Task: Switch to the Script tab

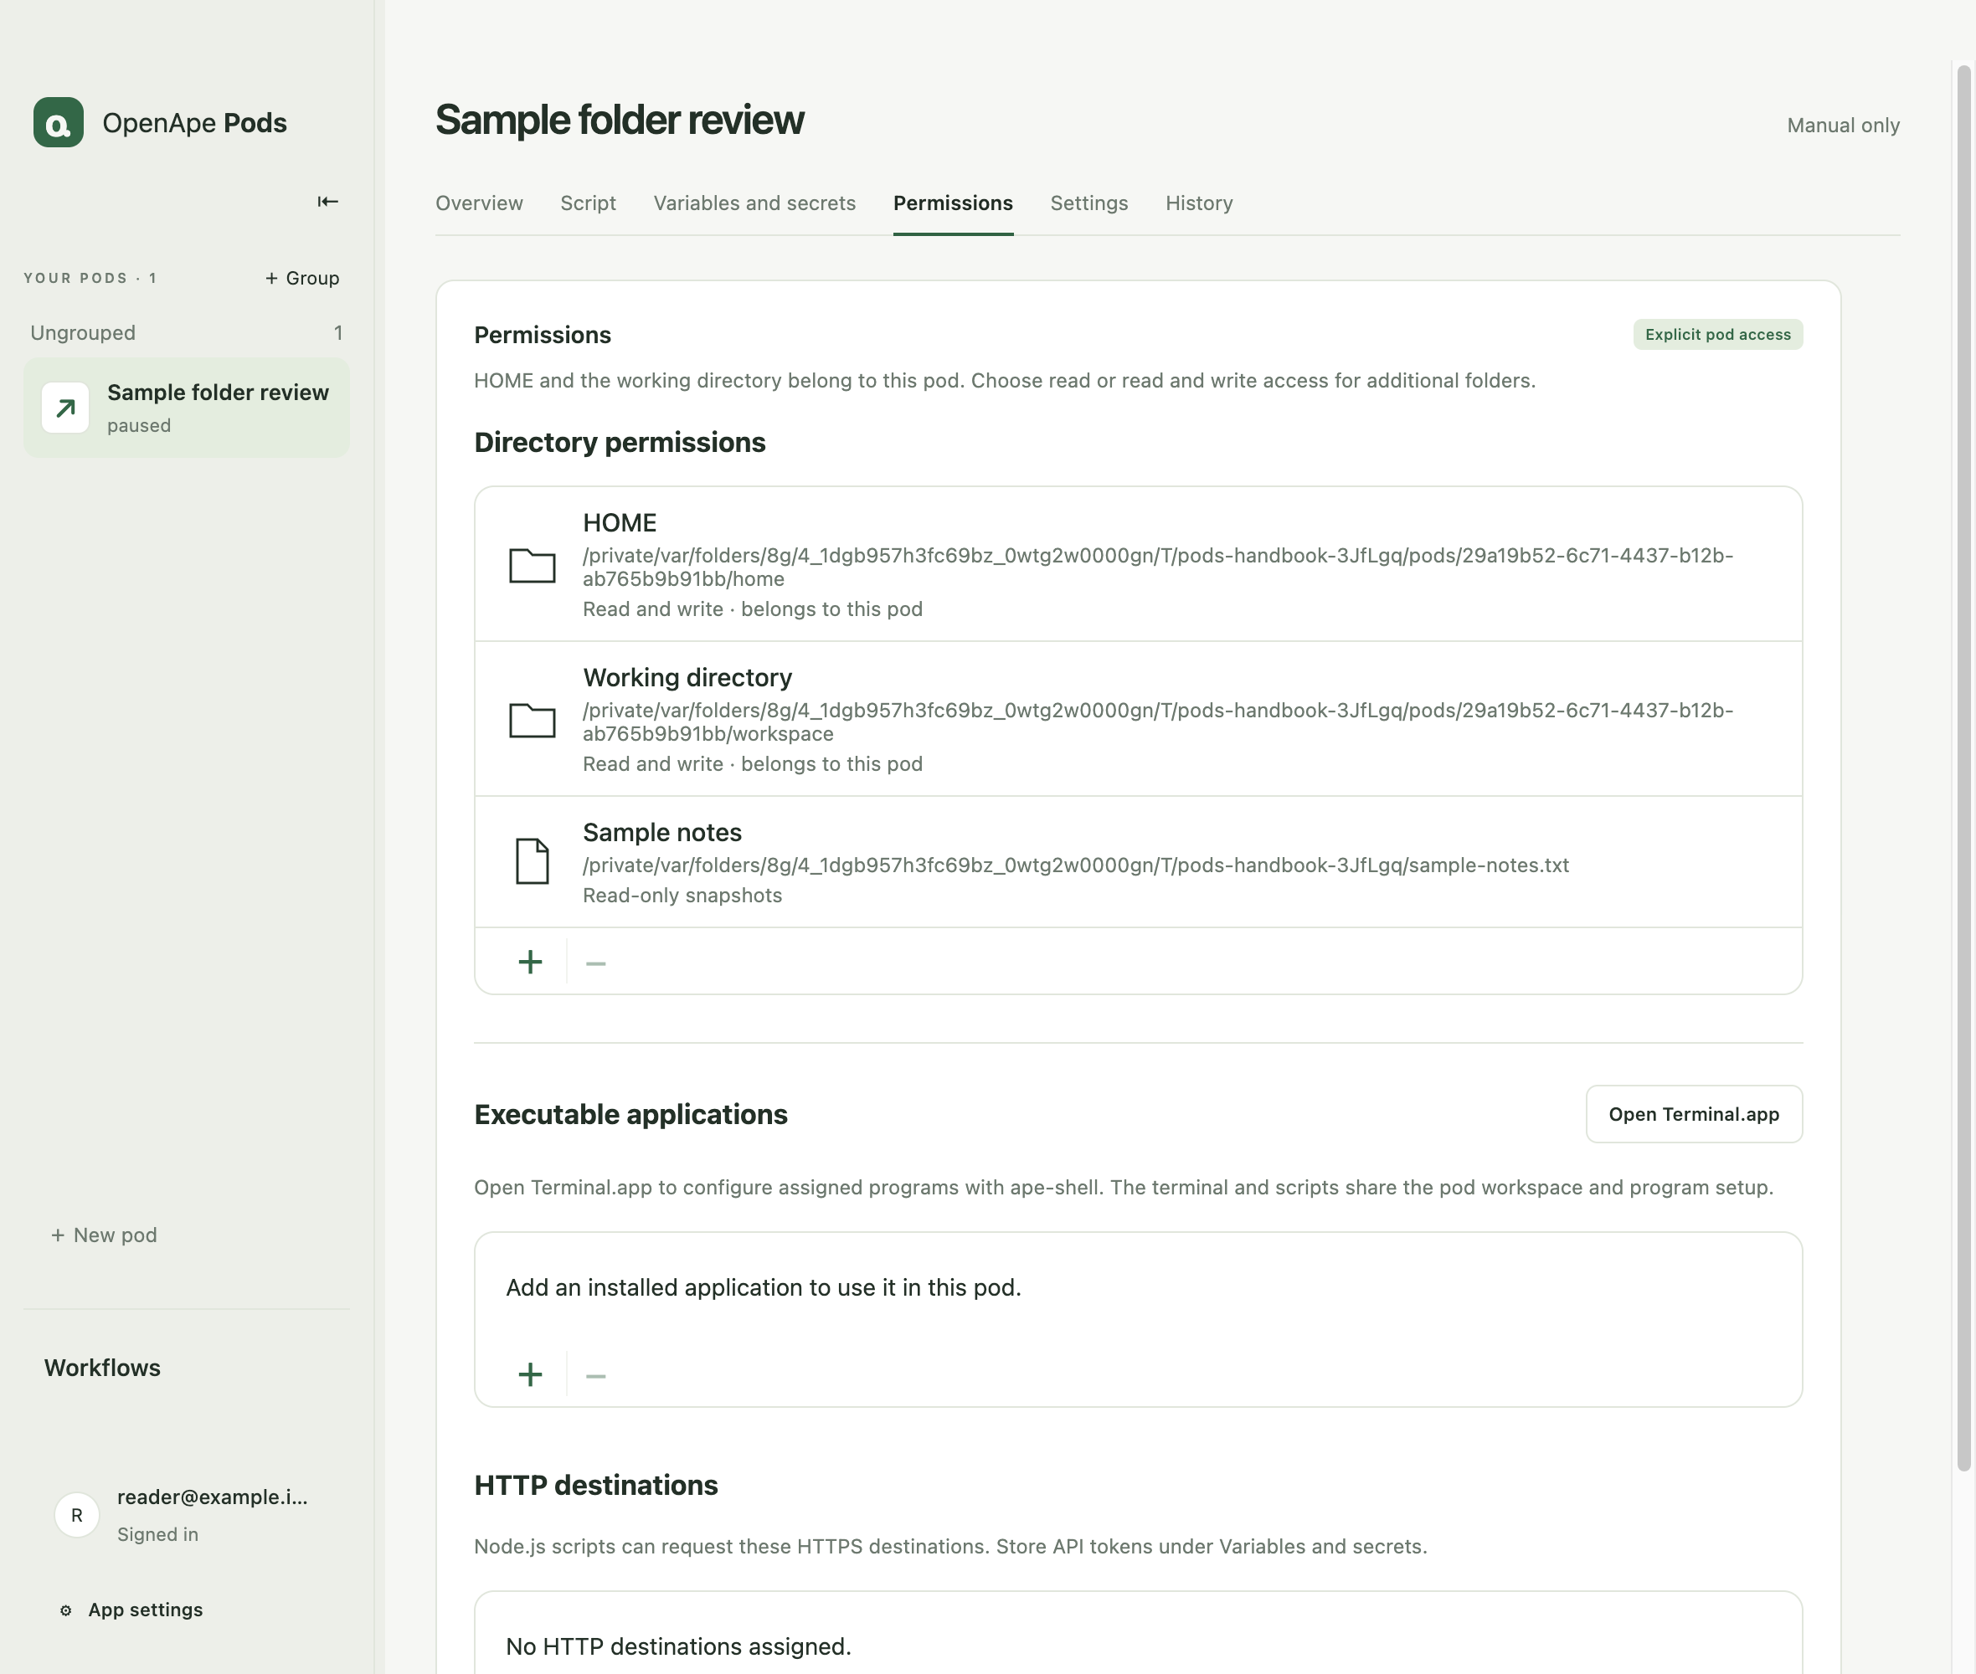Action: coord(589,203)
